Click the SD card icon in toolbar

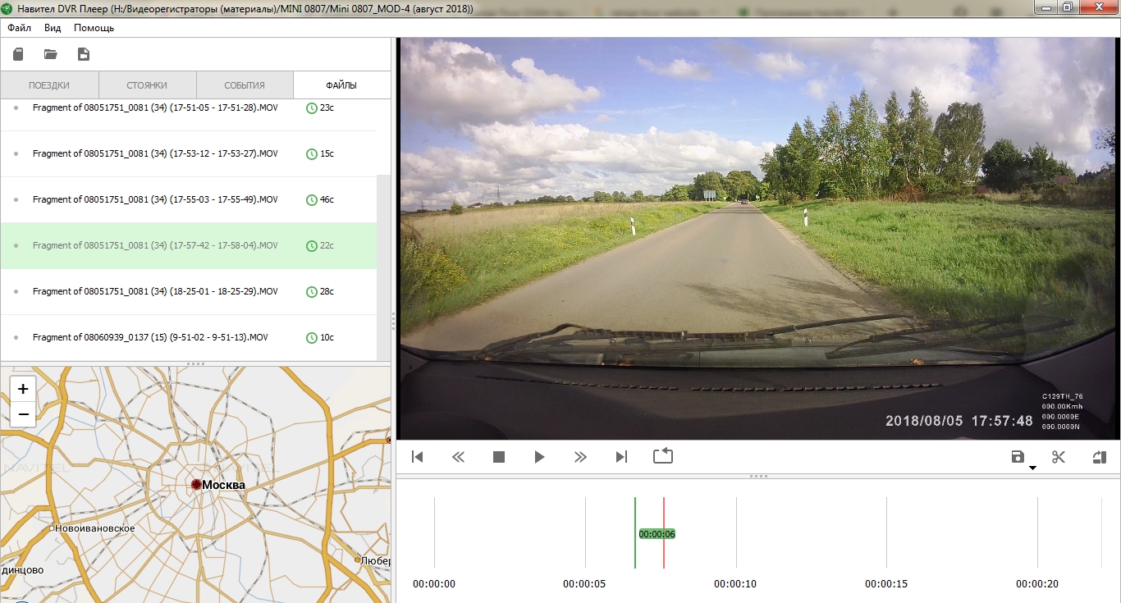point(18,54)
